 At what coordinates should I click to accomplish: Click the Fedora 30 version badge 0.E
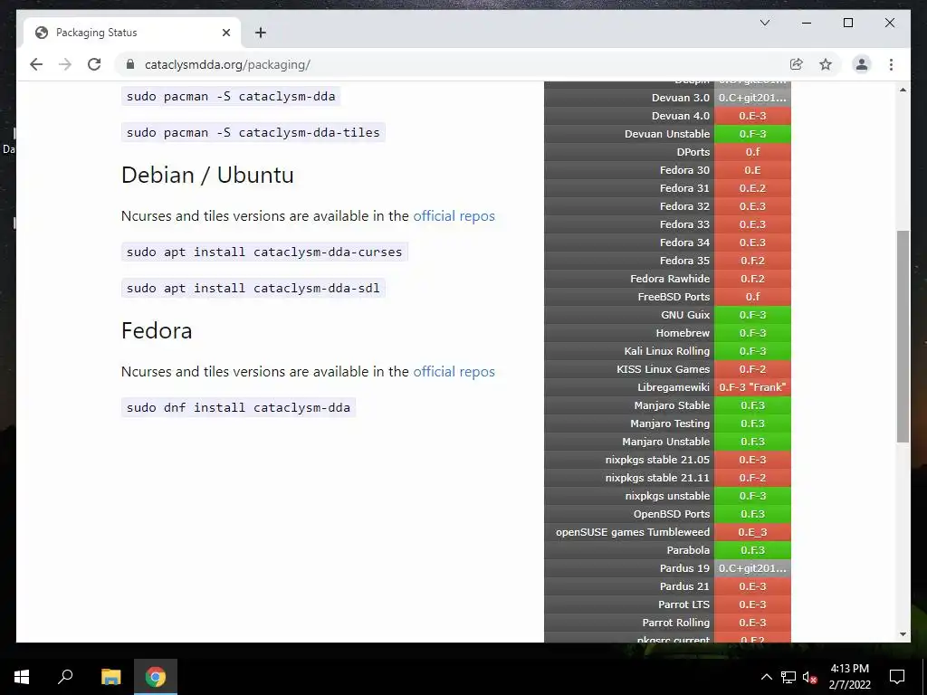752,170
